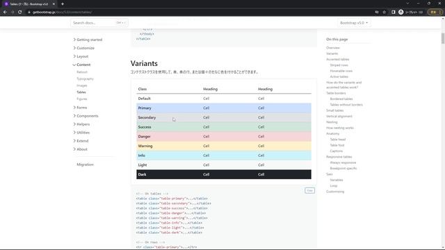Screen dimensions: 445x250
Task: Jump to Accented tables section
Action: 338,59
